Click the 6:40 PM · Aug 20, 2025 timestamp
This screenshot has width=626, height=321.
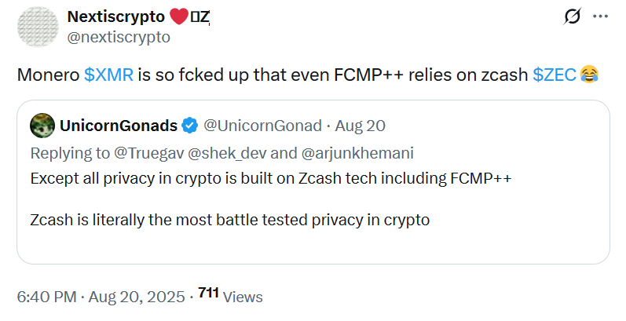point(101,297)
